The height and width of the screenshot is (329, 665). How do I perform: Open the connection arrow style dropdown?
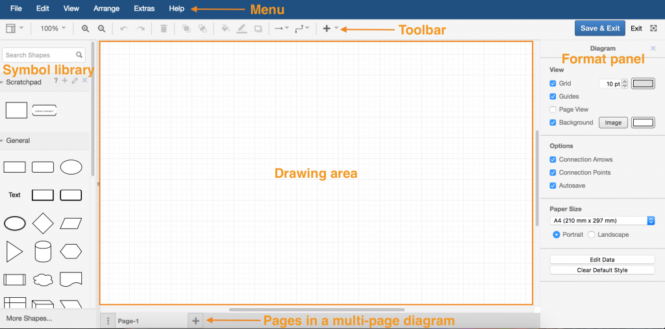click(282, 29)
